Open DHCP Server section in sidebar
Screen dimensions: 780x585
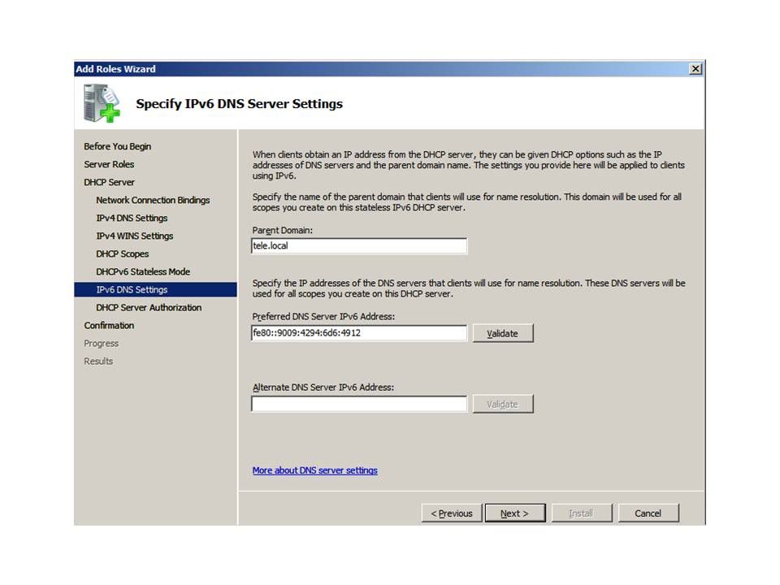tap(109, 182)
